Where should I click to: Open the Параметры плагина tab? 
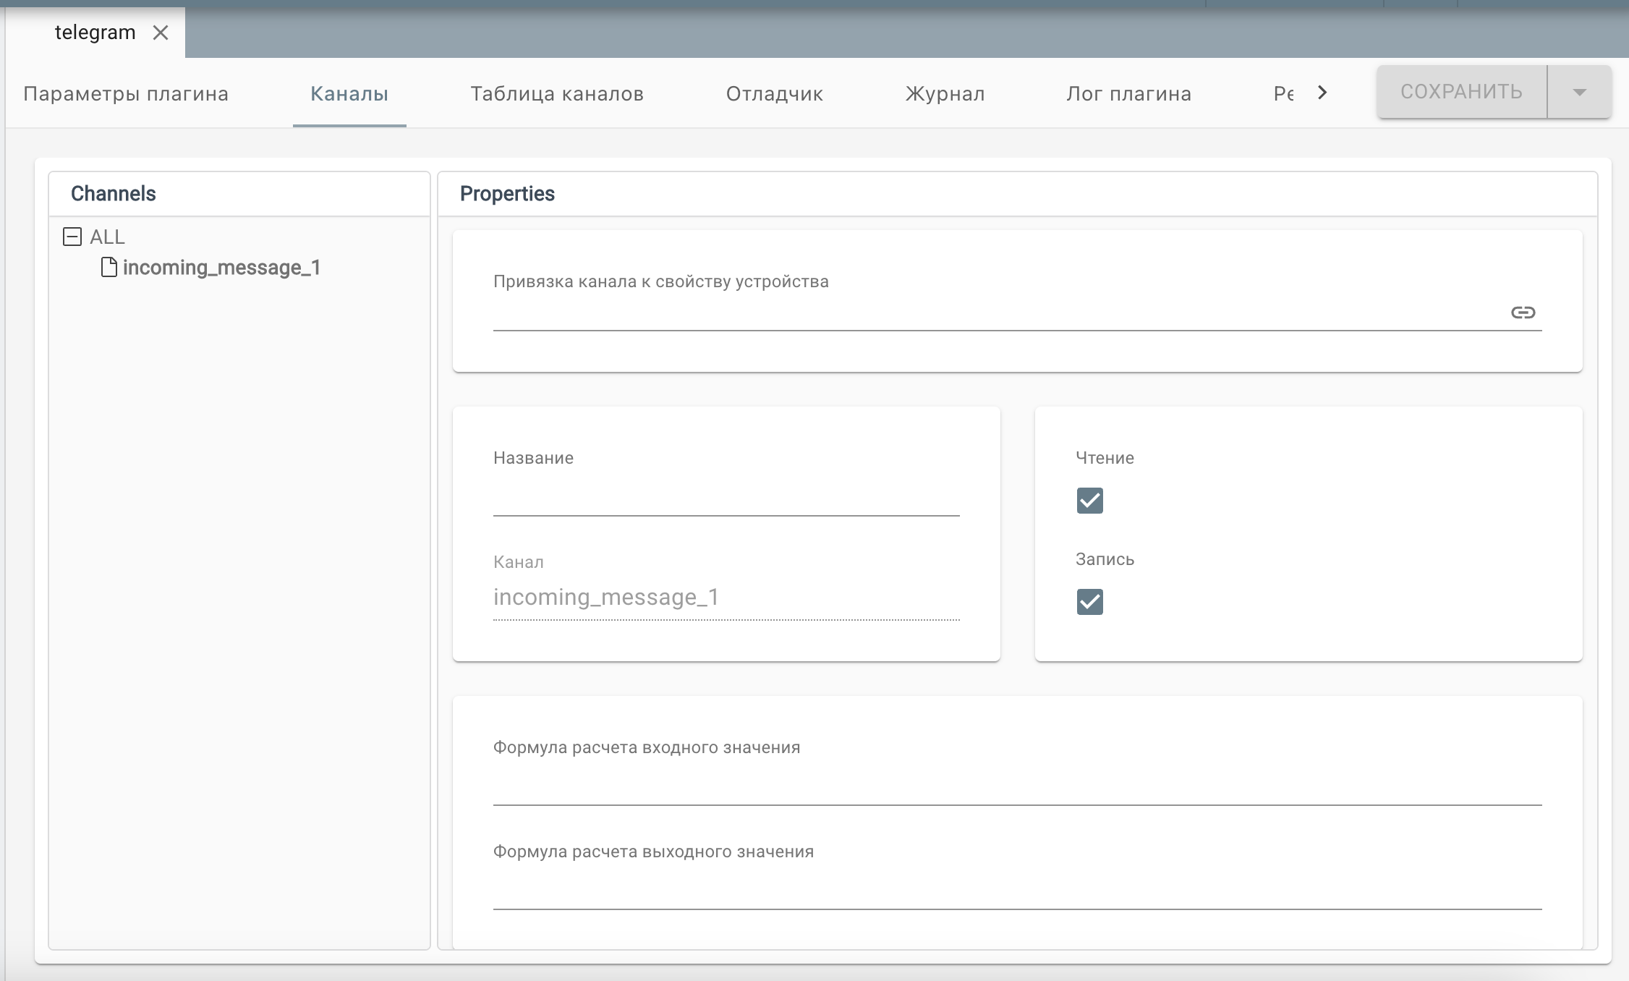pyautogui.click(x=126, y=93)
